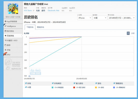This screenshot has height=99, width=138.
Task: Open the 中国 country dropdown
Action: pos(100,18)
